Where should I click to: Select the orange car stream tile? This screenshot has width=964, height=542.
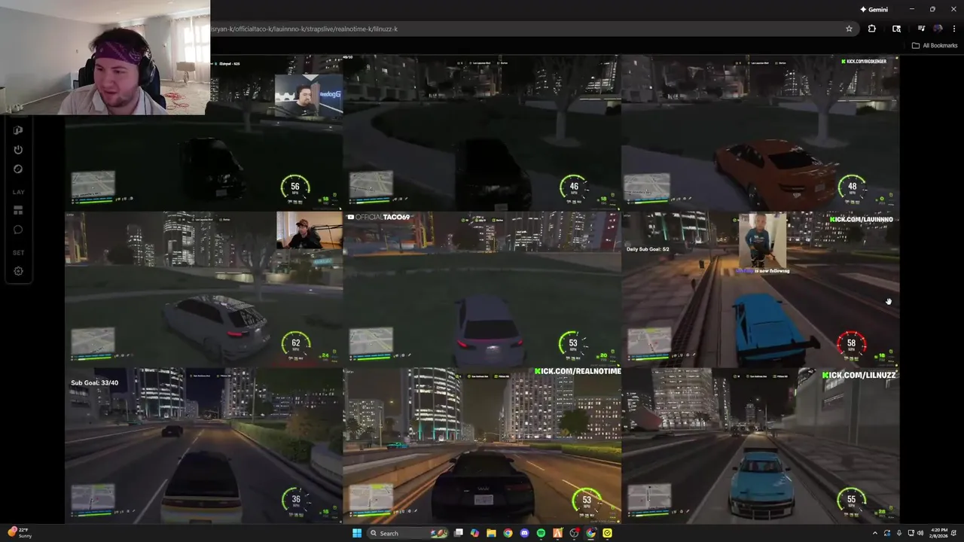tap(761, 133)
